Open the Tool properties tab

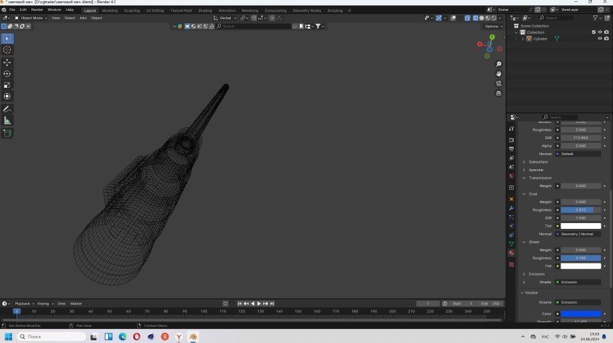pos(511,129)
